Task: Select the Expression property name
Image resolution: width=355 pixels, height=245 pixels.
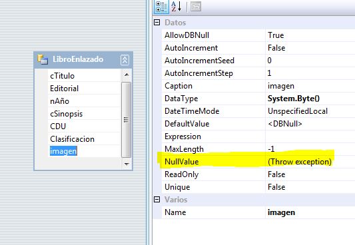Action: tap(182, 136)
